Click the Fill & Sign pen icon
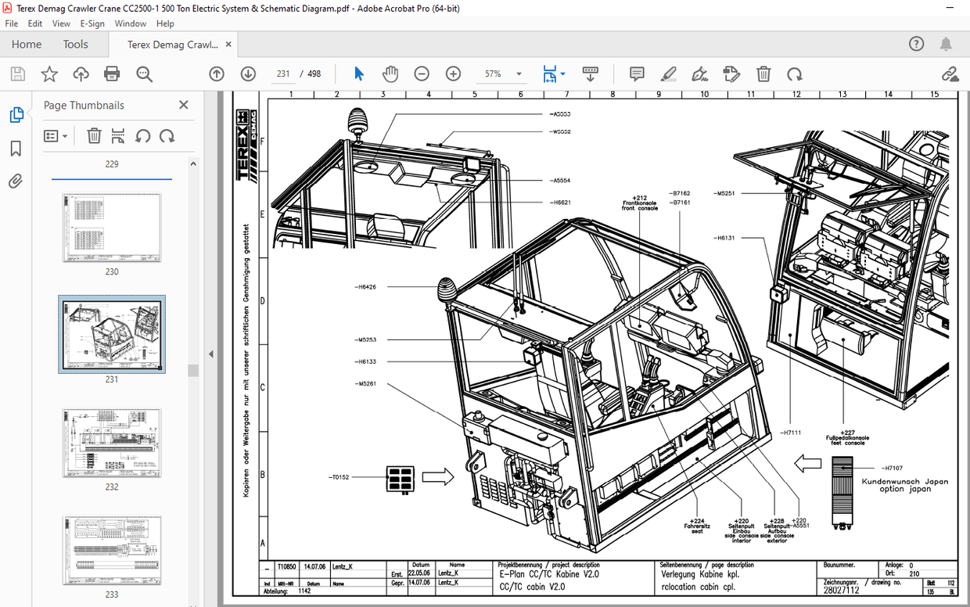Image resolution: width=970 pixels, height=607 pixels. (699, 74)
